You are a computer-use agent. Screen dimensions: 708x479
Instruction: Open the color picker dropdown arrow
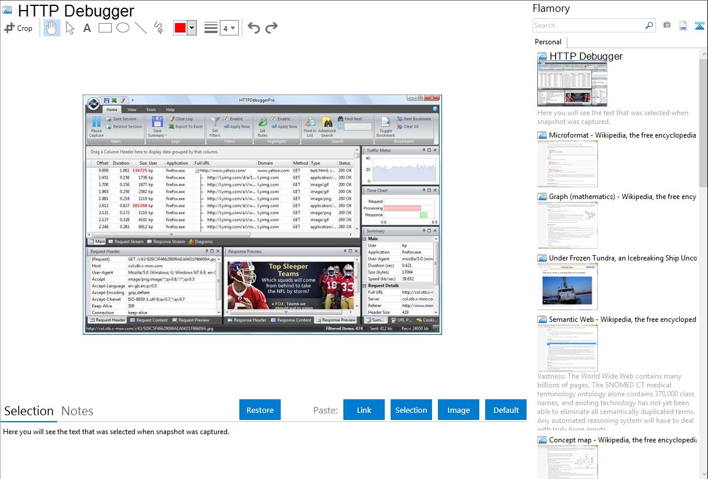(191, 28)
